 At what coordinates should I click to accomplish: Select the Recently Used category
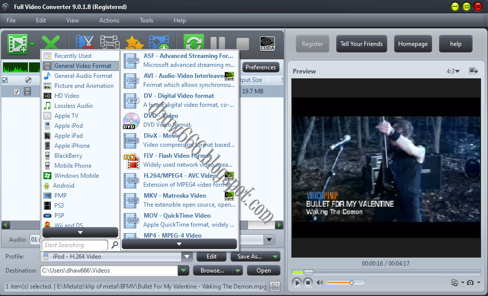(x=80, y=56)
